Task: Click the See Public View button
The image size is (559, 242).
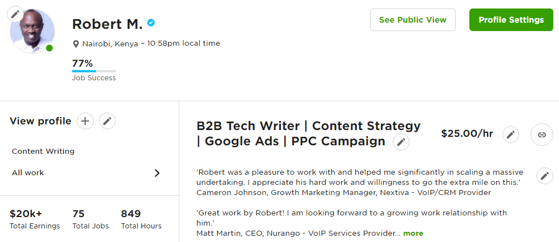Action: [413, 20]
